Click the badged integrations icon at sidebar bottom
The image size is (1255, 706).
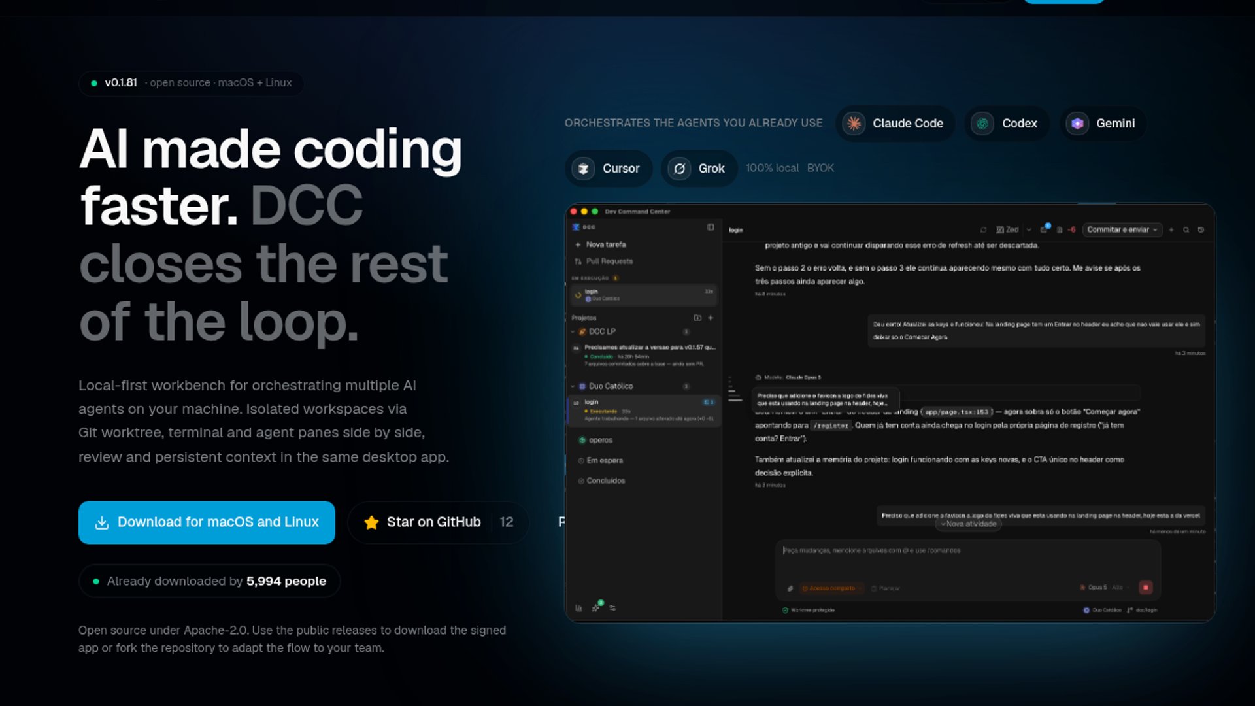click(597, 607)
